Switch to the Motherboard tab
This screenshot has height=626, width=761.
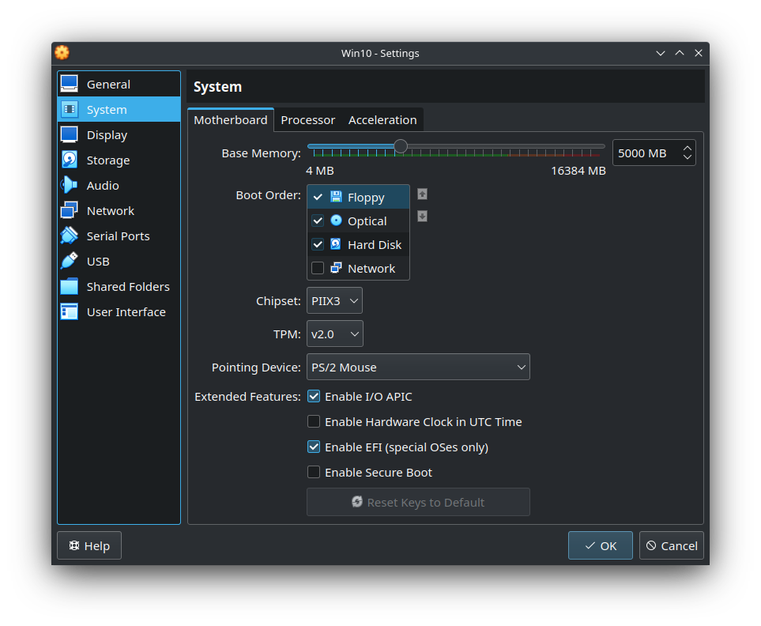point(231,120)
